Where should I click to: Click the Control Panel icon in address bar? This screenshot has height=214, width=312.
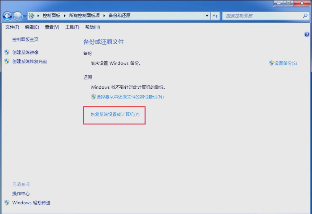pos(31,16)
